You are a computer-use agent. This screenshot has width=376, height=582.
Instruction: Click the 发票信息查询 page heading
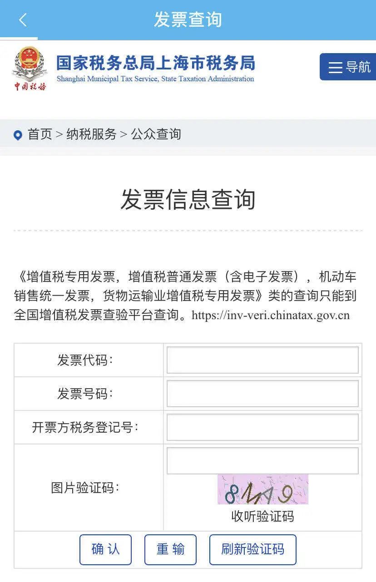pyautogui.click(x=188, y=199)
